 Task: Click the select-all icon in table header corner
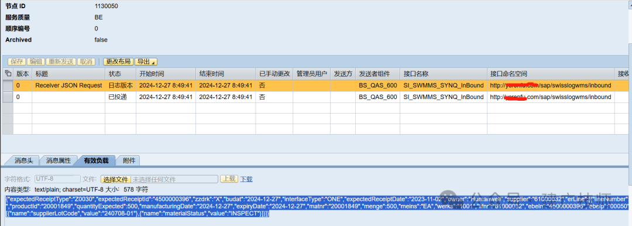(8, 74)
